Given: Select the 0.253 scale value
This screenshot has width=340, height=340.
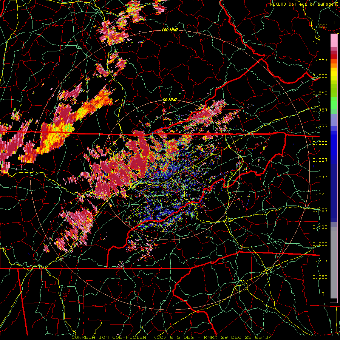Looking at the screenshot, I should click(x=320, y=277).
